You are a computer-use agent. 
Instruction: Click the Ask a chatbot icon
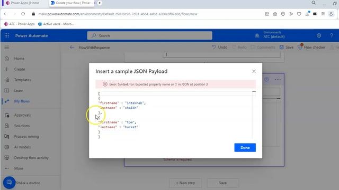(9, 183)
